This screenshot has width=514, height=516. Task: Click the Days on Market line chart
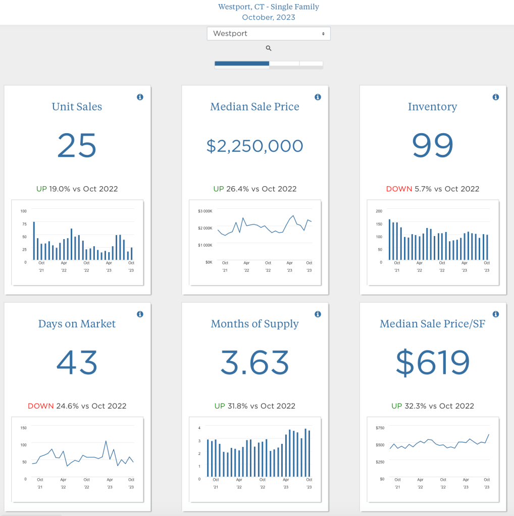(x=78, y=459)
